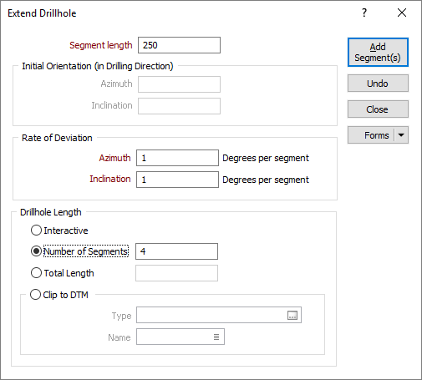The height and width of the screenshot is (380, 422).
Task: Click the Number of Segments value field
Action: click(x=176, y=251)
